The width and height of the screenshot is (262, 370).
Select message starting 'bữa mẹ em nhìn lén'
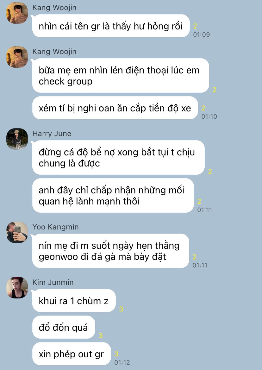pos(121,76)
